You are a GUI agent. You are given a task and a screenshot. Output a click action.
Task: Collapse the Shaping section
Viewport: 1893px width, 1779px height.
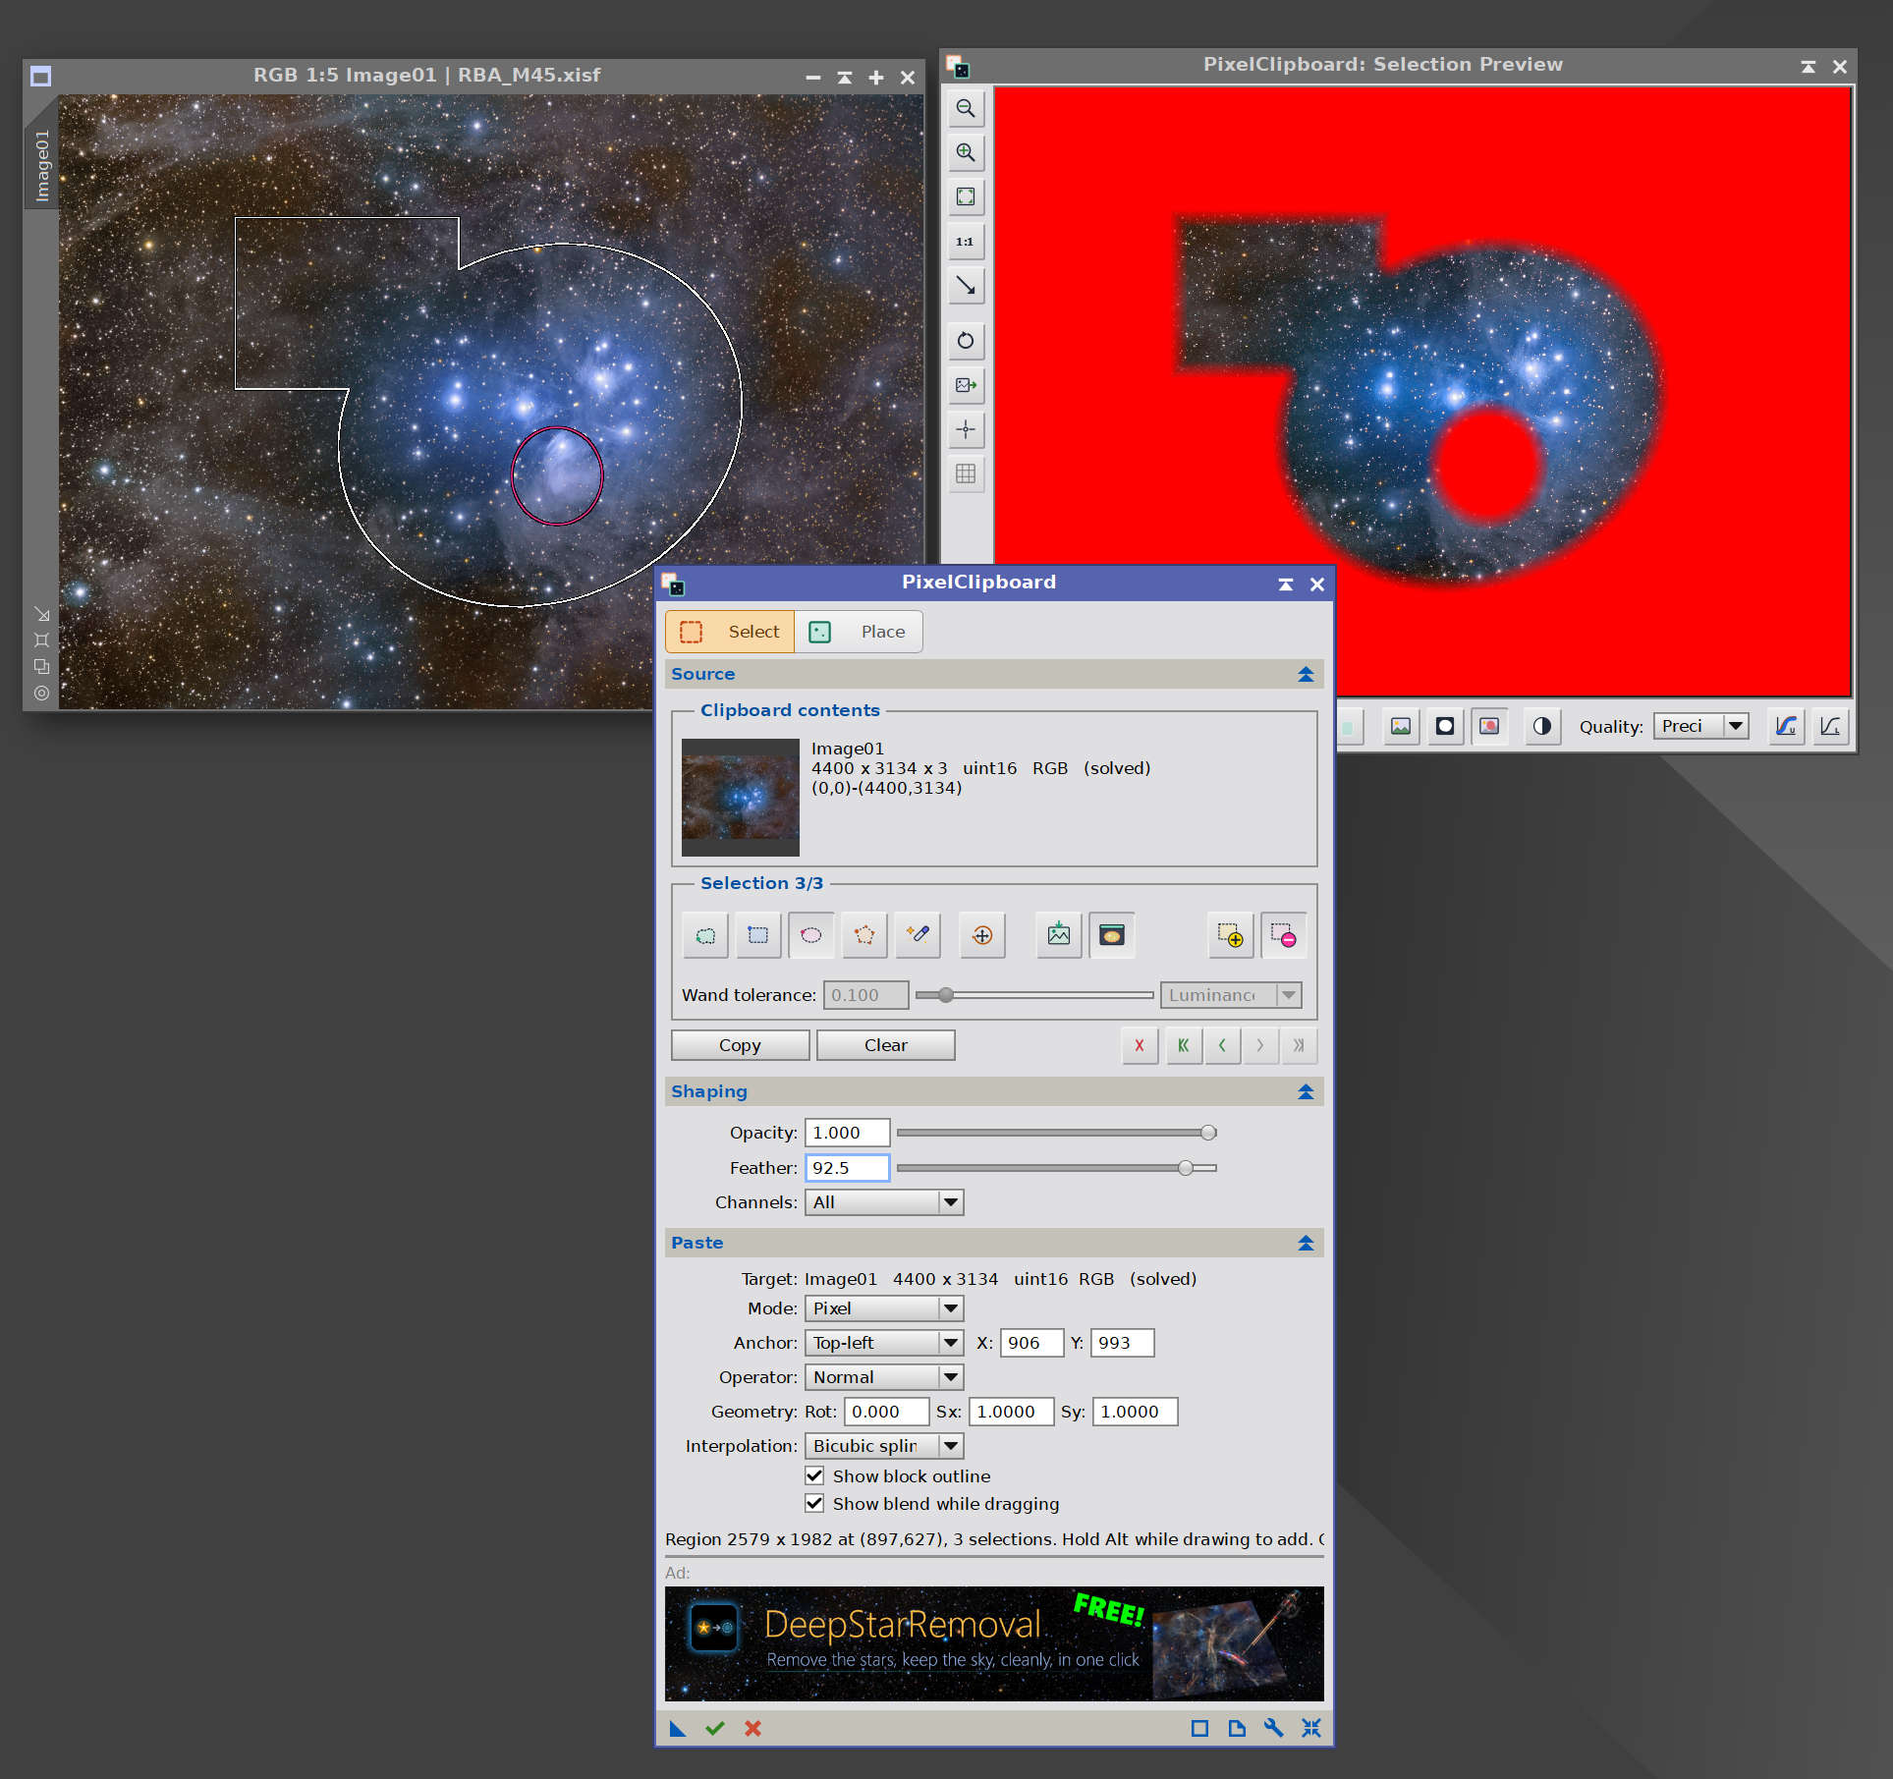tap(1306, 1091)
